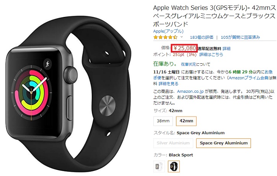The width and height of the screenshot is (277, 176).
Task: Open the 詳細 shipping details link
Action: pyautogui.click(x=226, y=49)
